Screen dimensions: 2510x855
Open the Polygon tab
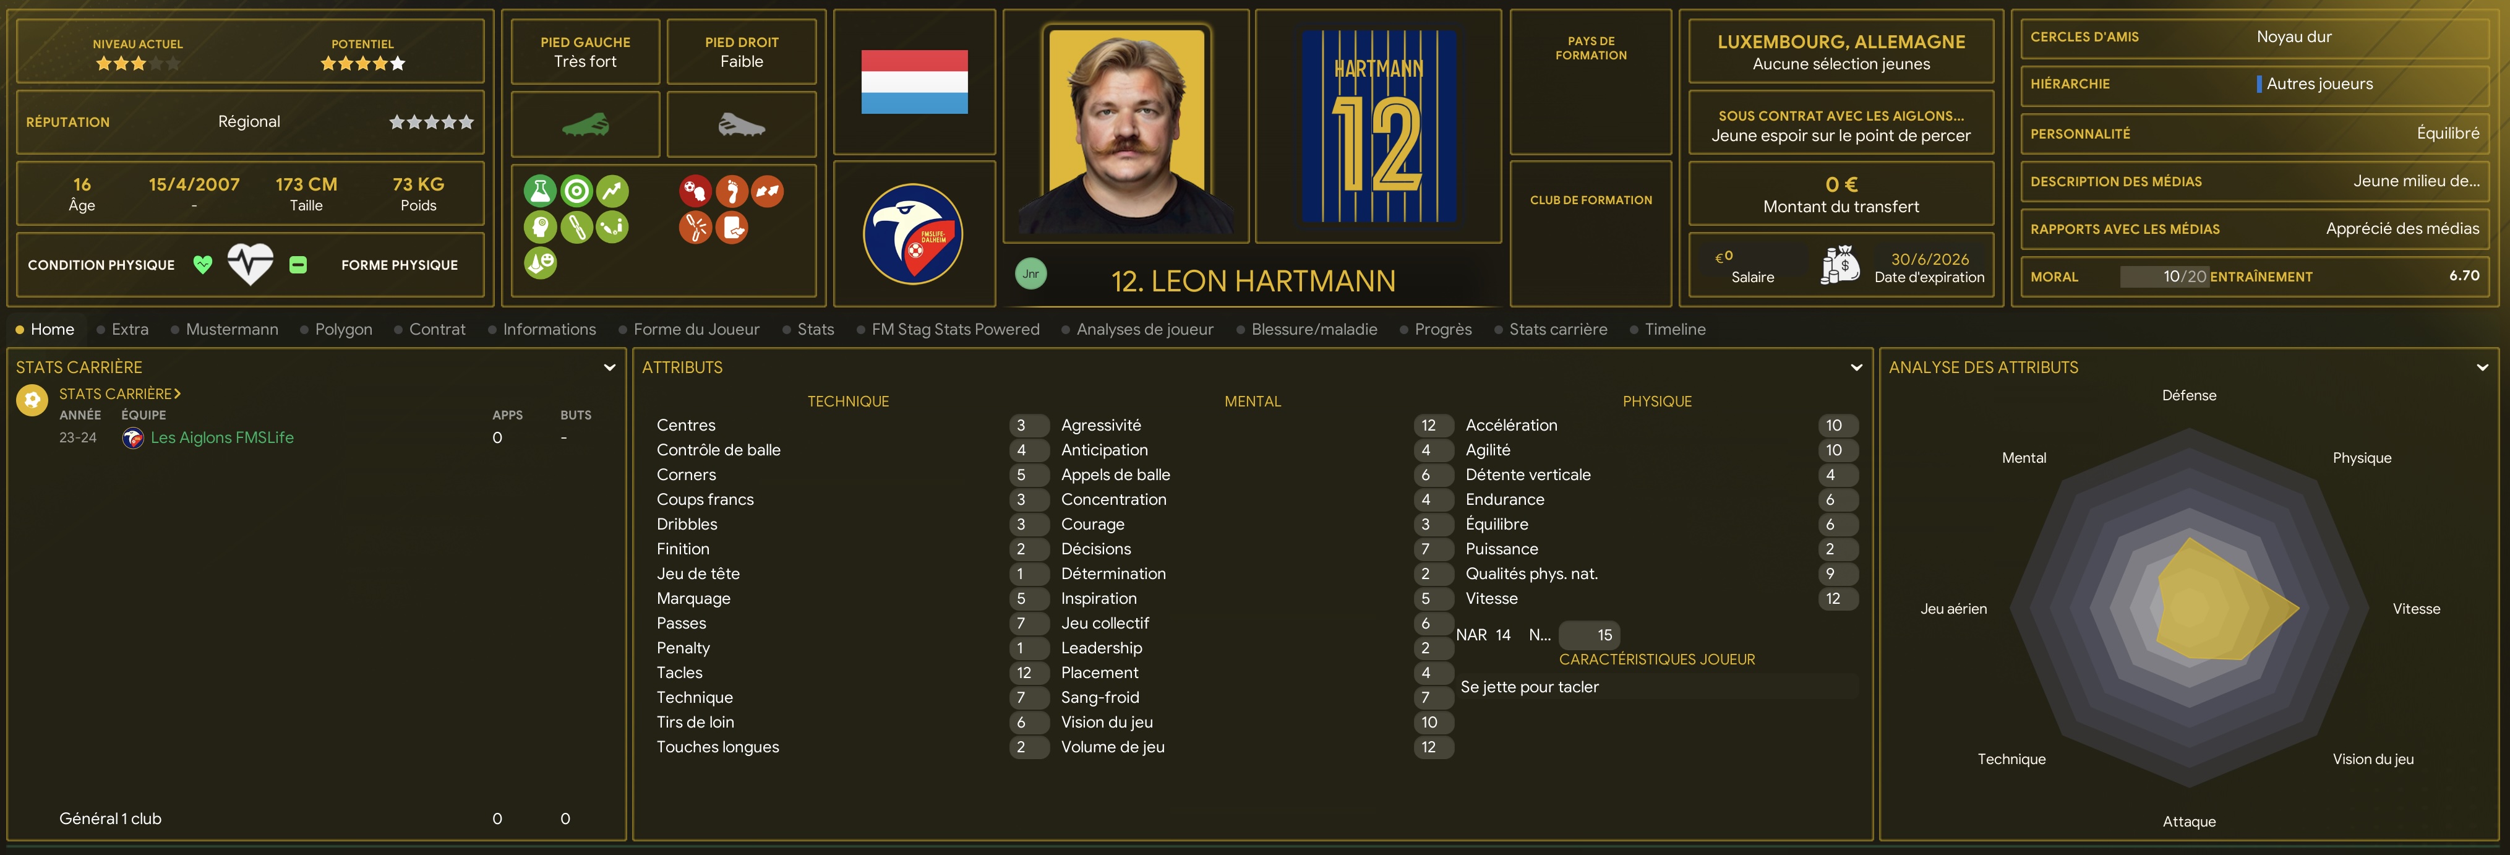coord(343,330)
